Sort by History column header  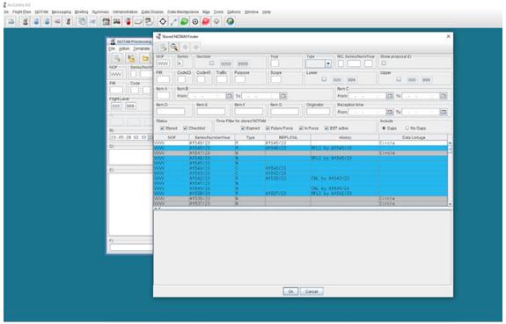click(x=345, y=137)
